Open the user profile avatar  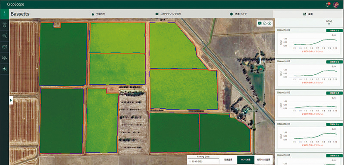pos(336,4)
